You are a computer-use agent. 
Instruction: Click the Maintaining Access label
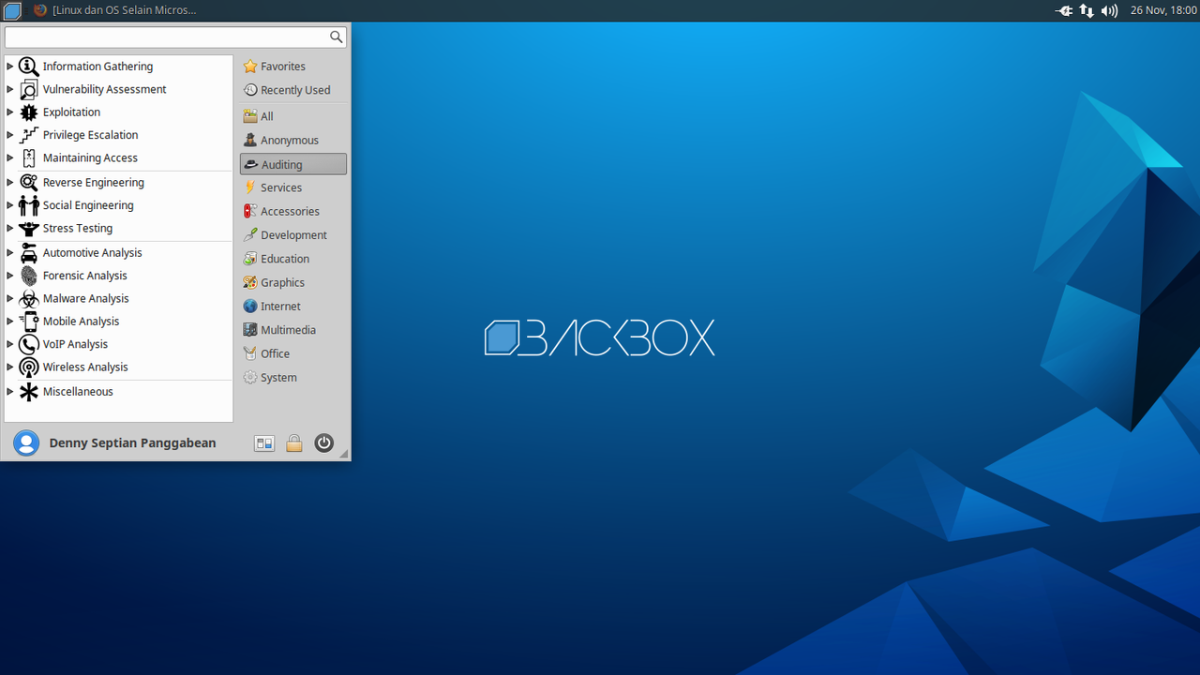(x=90, y=157)
